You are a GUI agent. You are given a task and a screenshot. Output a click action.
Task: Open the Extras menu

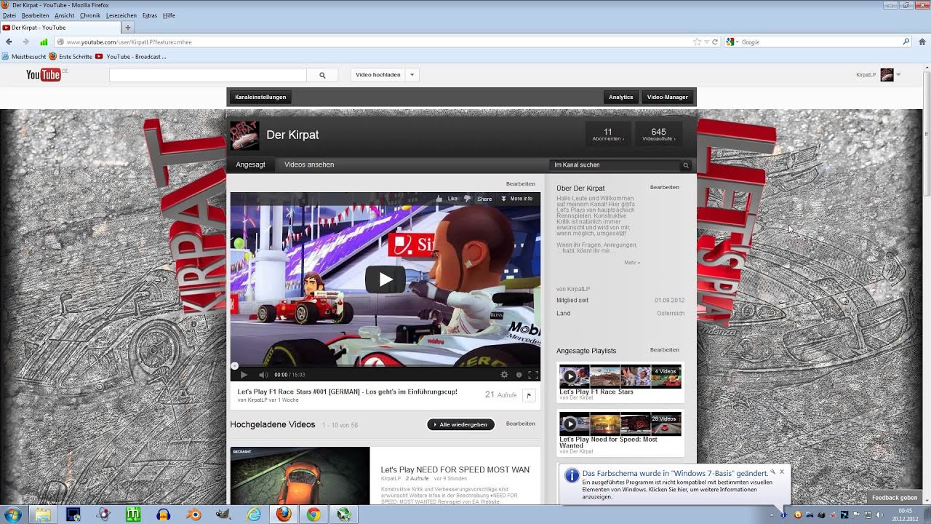pyautogui.click(x=150, y=15)
